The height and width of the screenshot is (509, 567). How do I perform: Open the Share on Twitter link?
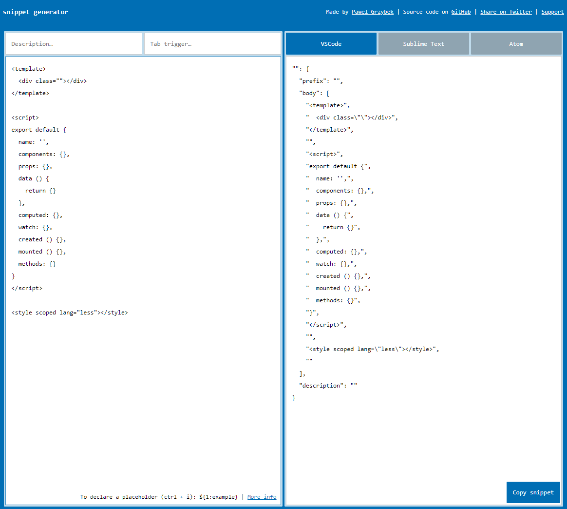pos(506,12)
